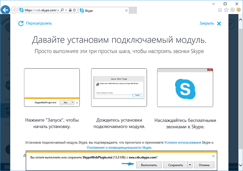Click the lock security icon
This screenshot has width=243, height=171.
70,11
